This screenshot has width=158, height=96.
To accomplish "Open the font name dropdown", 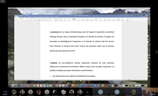I will (23, 19).
